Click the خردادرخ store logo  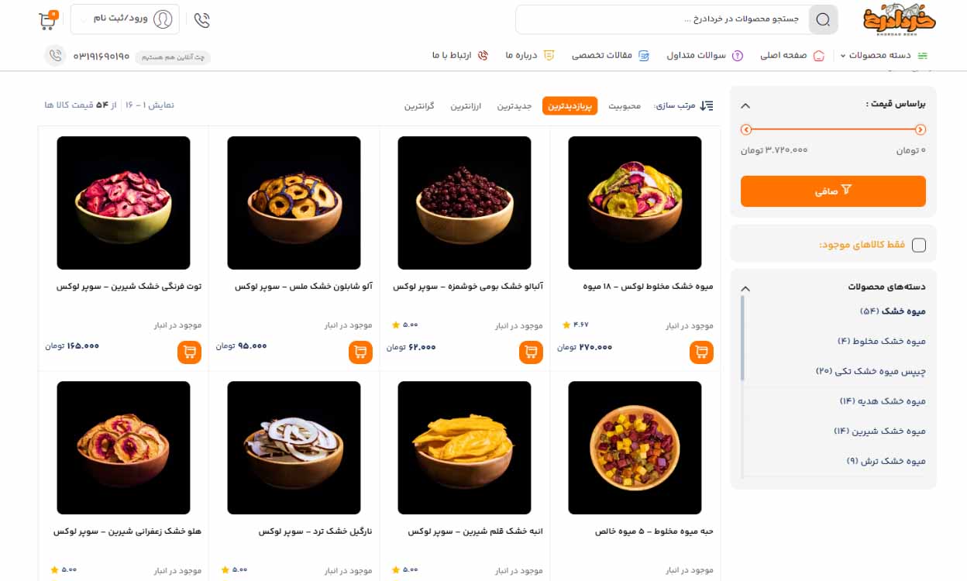899,21
